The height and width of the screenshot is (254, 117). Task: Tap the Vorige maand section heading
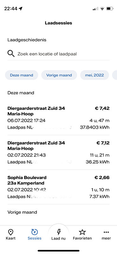[x=22, y=212]
